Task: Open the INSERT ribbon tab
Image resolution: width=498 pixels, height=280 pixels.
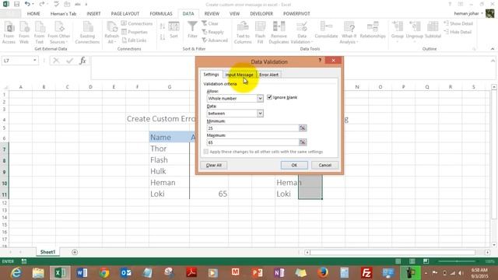Action: (93, 14)
